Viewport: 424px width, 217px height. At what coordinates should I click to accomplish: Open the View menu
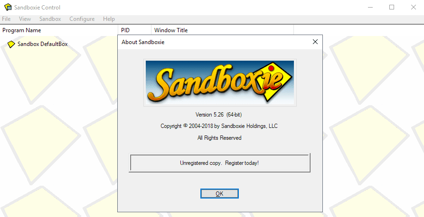[x=25, y=19]
